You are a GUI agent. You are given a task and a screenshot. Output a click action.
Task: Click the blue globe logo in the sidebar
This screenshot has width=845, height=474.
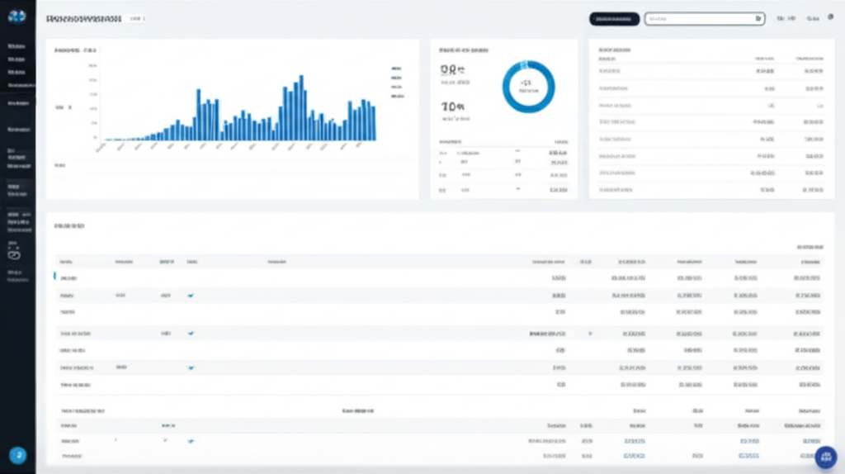click(17, 17)
